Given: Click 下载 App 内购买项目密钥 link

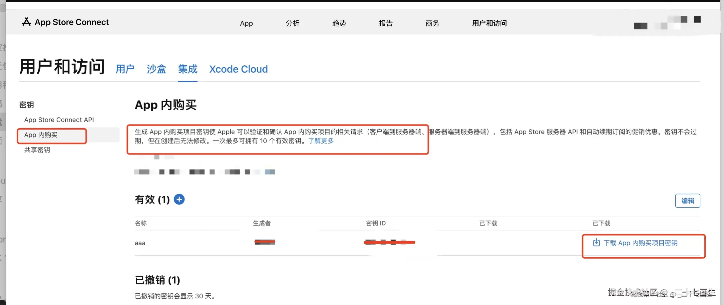Looking at the screenshot, I should [640, 243].
